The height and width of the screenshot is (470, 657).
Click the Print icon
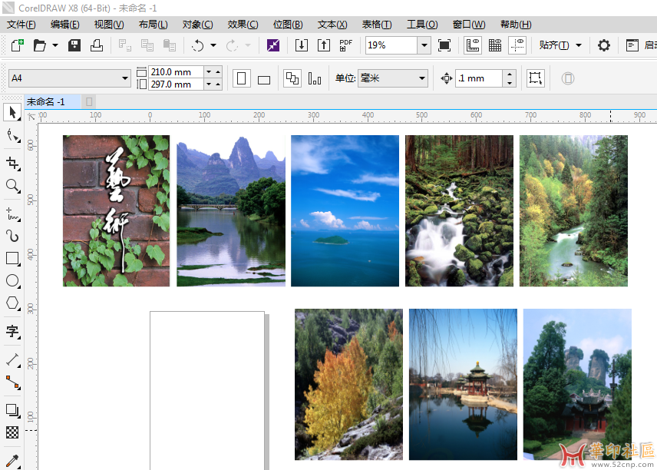97,45
